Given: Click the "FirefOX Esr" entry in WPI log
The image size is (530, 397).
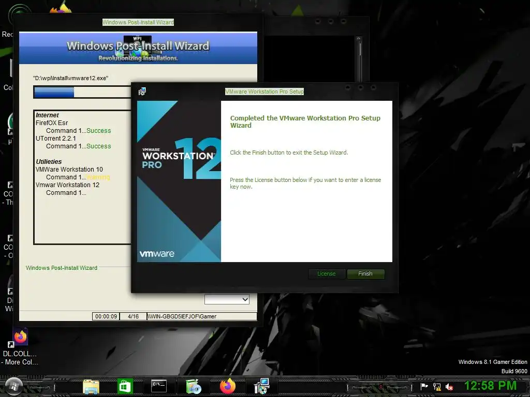Looking at the screenshot, I should [52, 123].
